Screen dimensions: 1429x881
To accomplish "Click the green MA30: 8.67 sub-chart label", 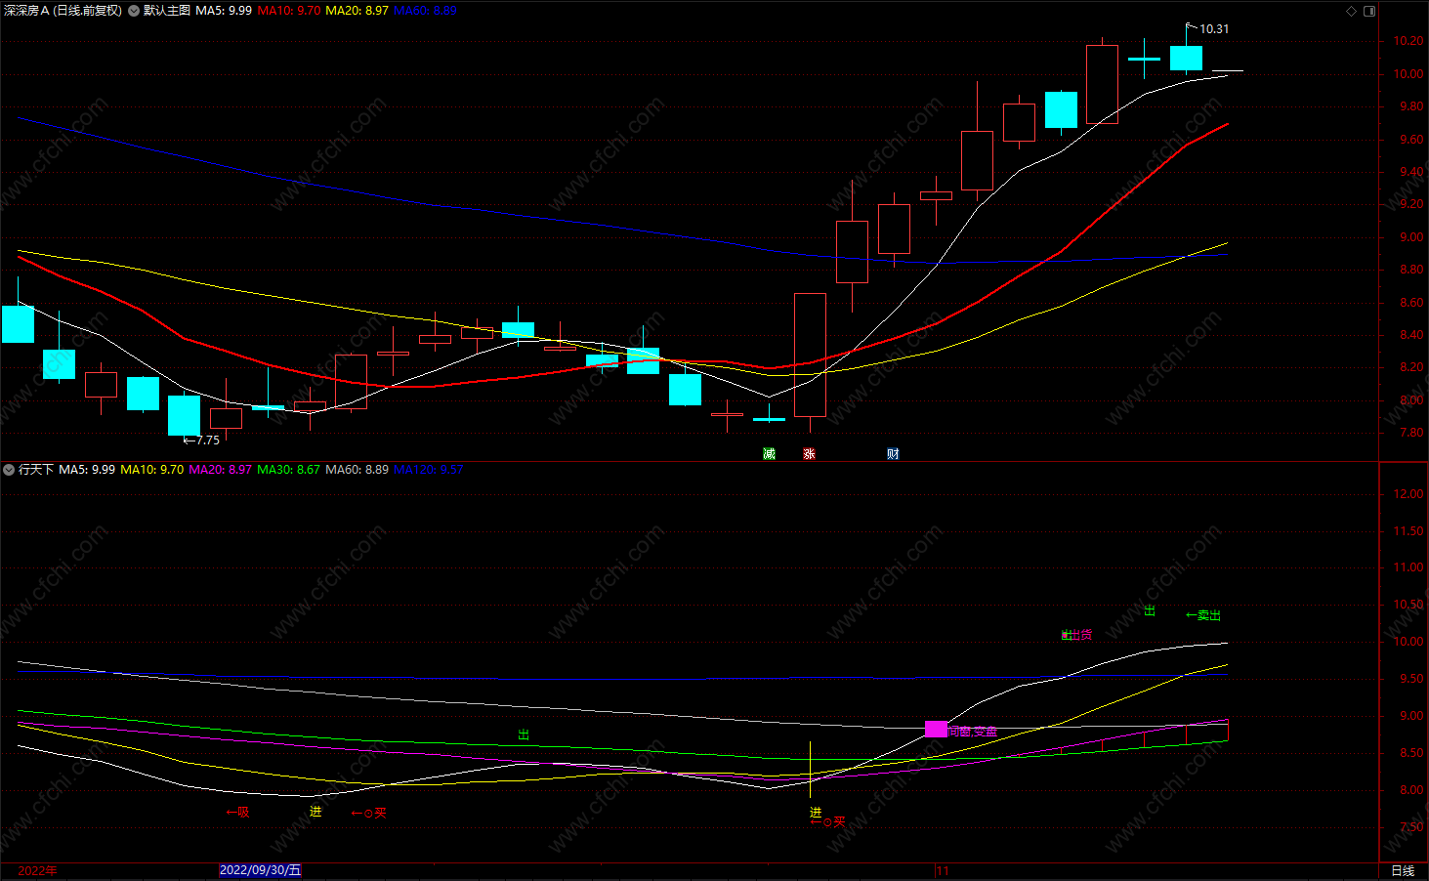I will (x=288, y=470).
